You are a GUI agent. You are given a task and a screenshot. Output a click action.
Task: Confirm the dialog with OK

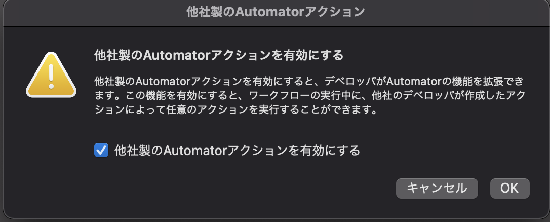click(x=509, y=188)
